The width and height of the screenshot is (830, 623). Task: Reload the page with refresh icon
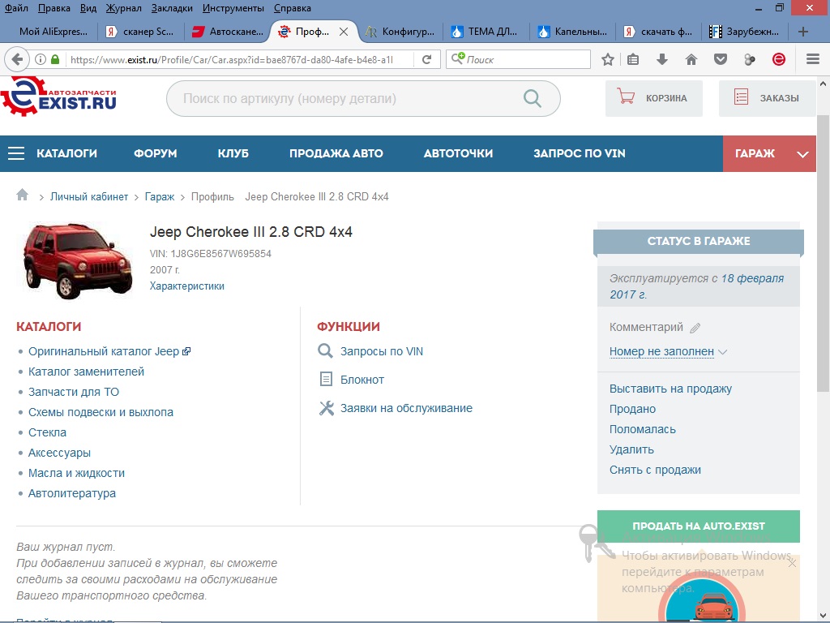pos(426,59)
